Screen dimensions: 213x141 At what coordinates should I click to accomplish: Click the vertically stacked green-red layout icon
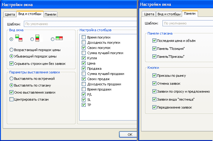coord(38,38)
